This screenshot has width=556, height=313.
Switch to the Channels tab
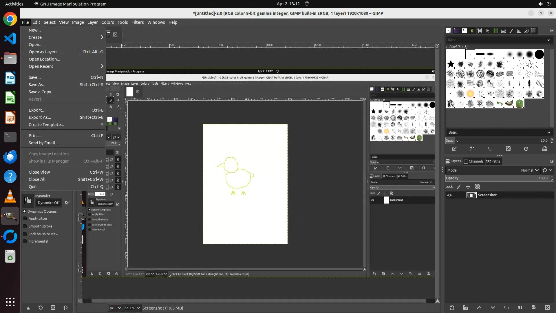473,161
